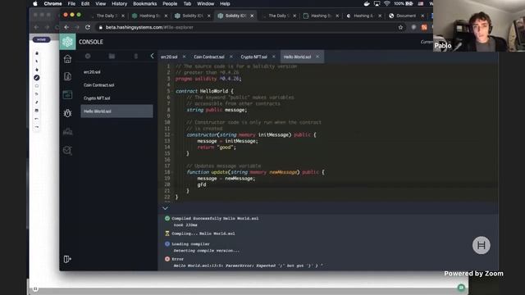Open the Chrome menu in the menu bar

(x=52, y=3)
